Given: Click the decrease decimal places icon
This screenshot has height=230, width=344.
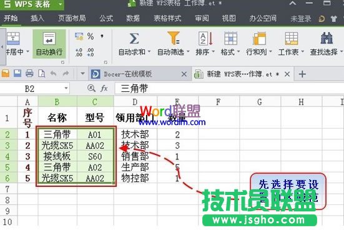Looking at the screenshot, I should coord(91,52).
